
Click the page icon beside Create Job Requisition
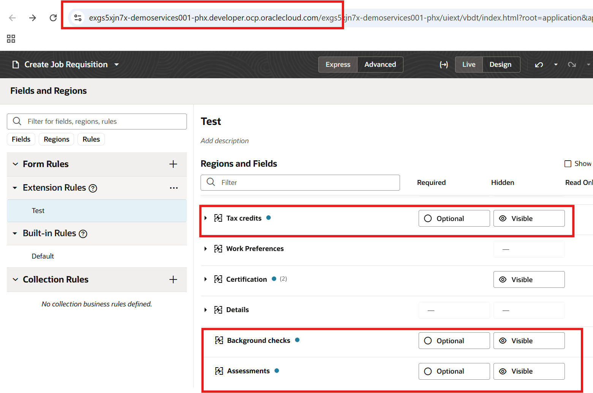tap(16, 65)
